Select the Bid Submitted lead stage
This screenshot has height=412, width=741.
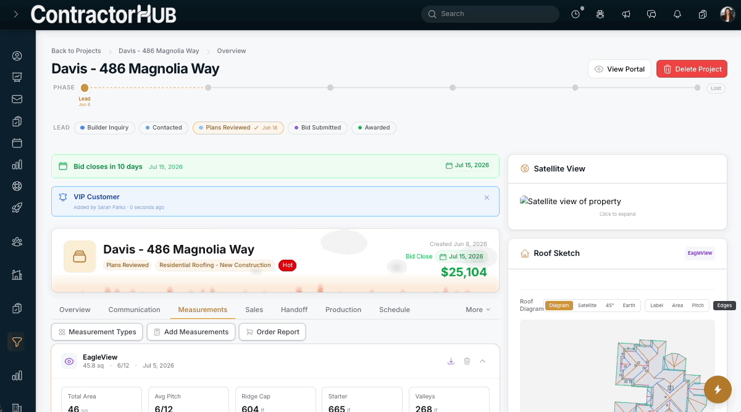(317, 128)
